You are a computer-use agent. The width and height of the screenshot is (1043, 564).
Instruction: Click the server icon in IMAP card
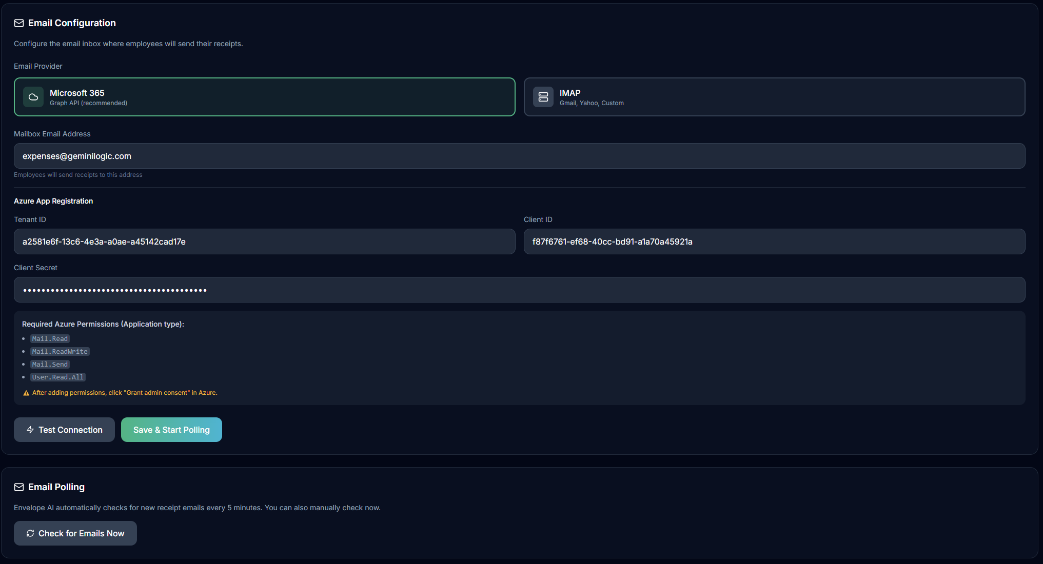[x=543, y=97]
